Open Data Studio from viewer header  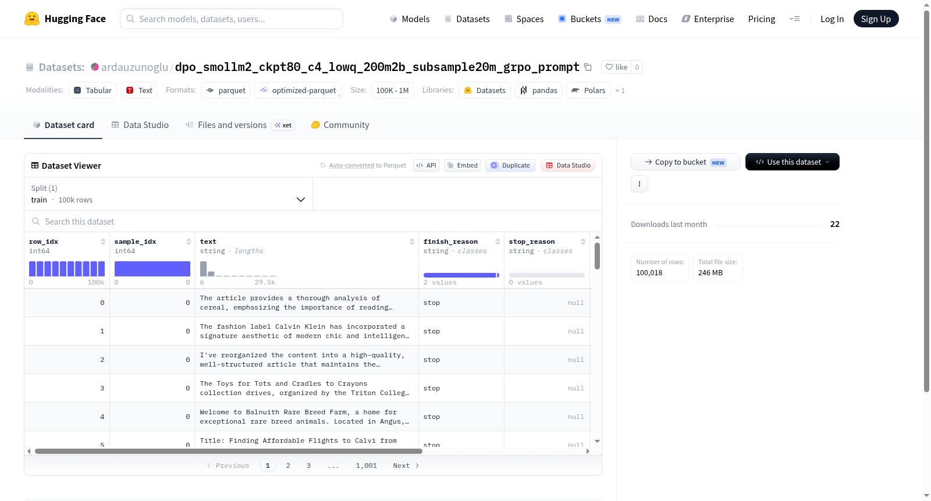click(568, 165)
